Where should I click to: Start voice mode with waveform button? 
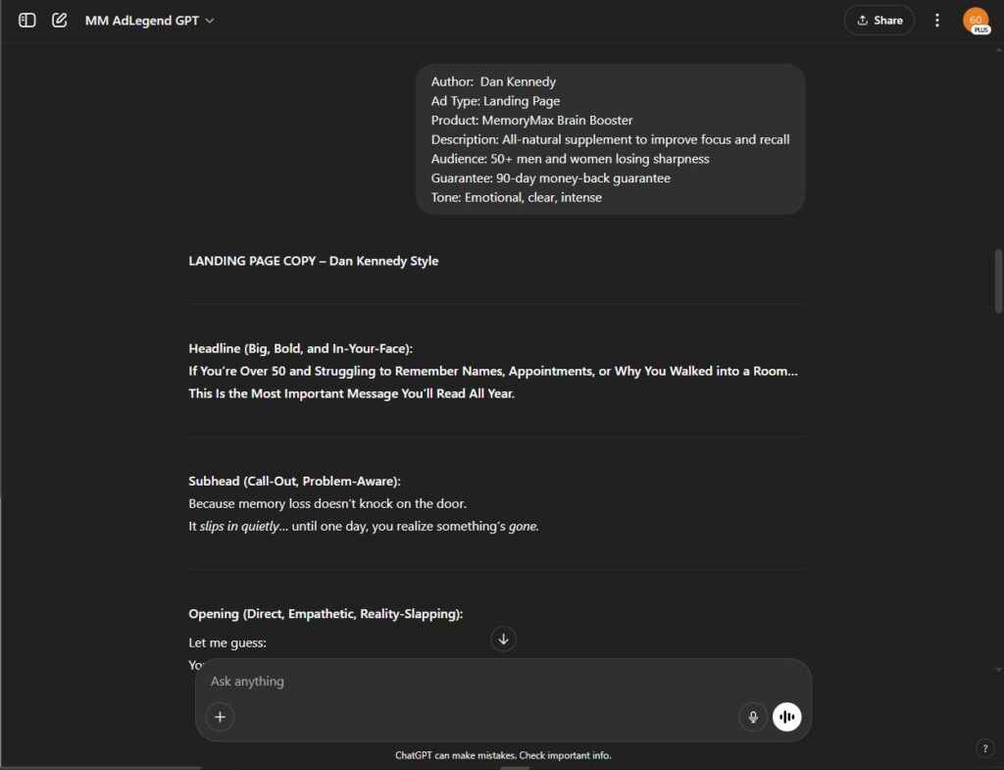click(x=787, y=717)
